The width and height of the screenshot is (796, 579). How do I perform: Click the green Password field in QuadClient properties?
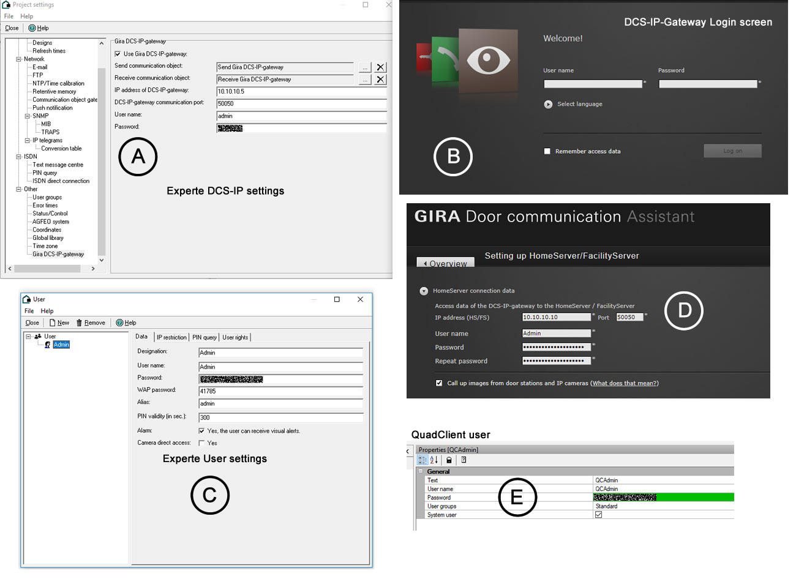pyautogui.click(x=664, y=498)
